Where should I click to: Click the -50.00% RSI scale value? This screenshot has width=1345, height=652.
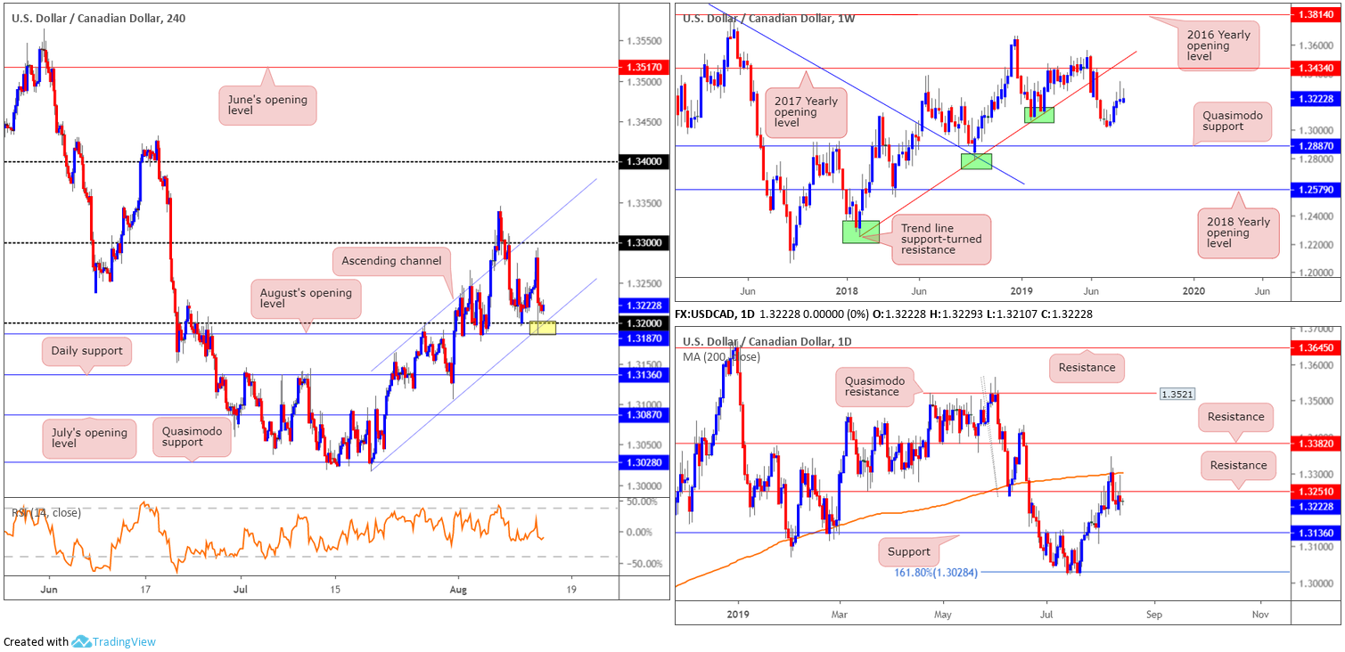point(645,564)
